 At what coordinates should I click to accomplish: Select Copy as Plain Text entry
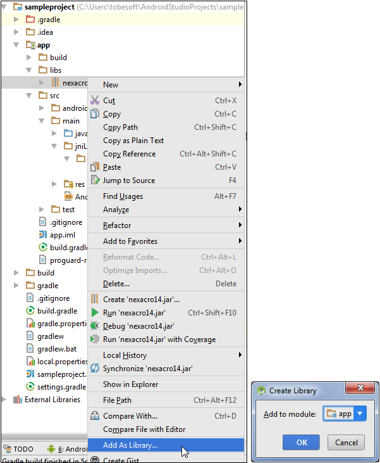point(166,140)
